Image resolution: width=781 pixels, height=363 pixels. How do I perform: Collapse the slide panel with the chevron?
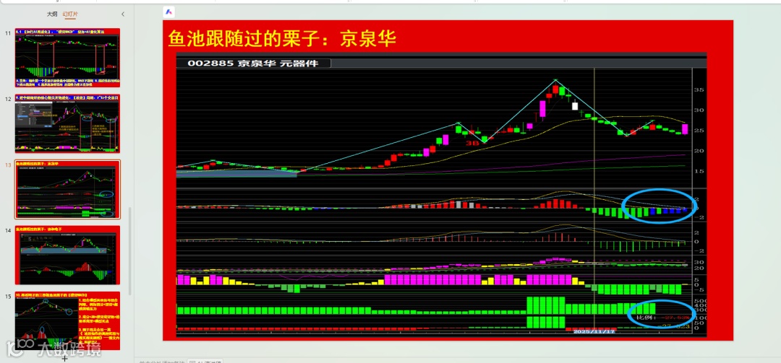tap(123, 14)
